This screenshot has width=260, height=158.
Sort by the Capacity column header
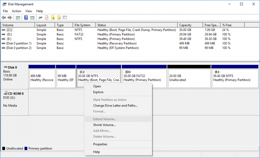190,25
